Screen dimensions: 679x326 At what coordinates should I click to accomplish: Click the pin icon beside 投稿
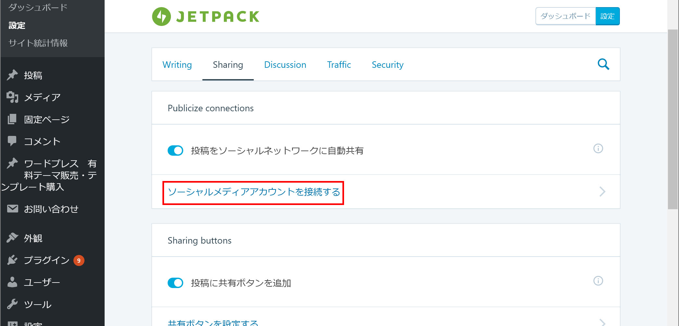click(x=12, y=75)
